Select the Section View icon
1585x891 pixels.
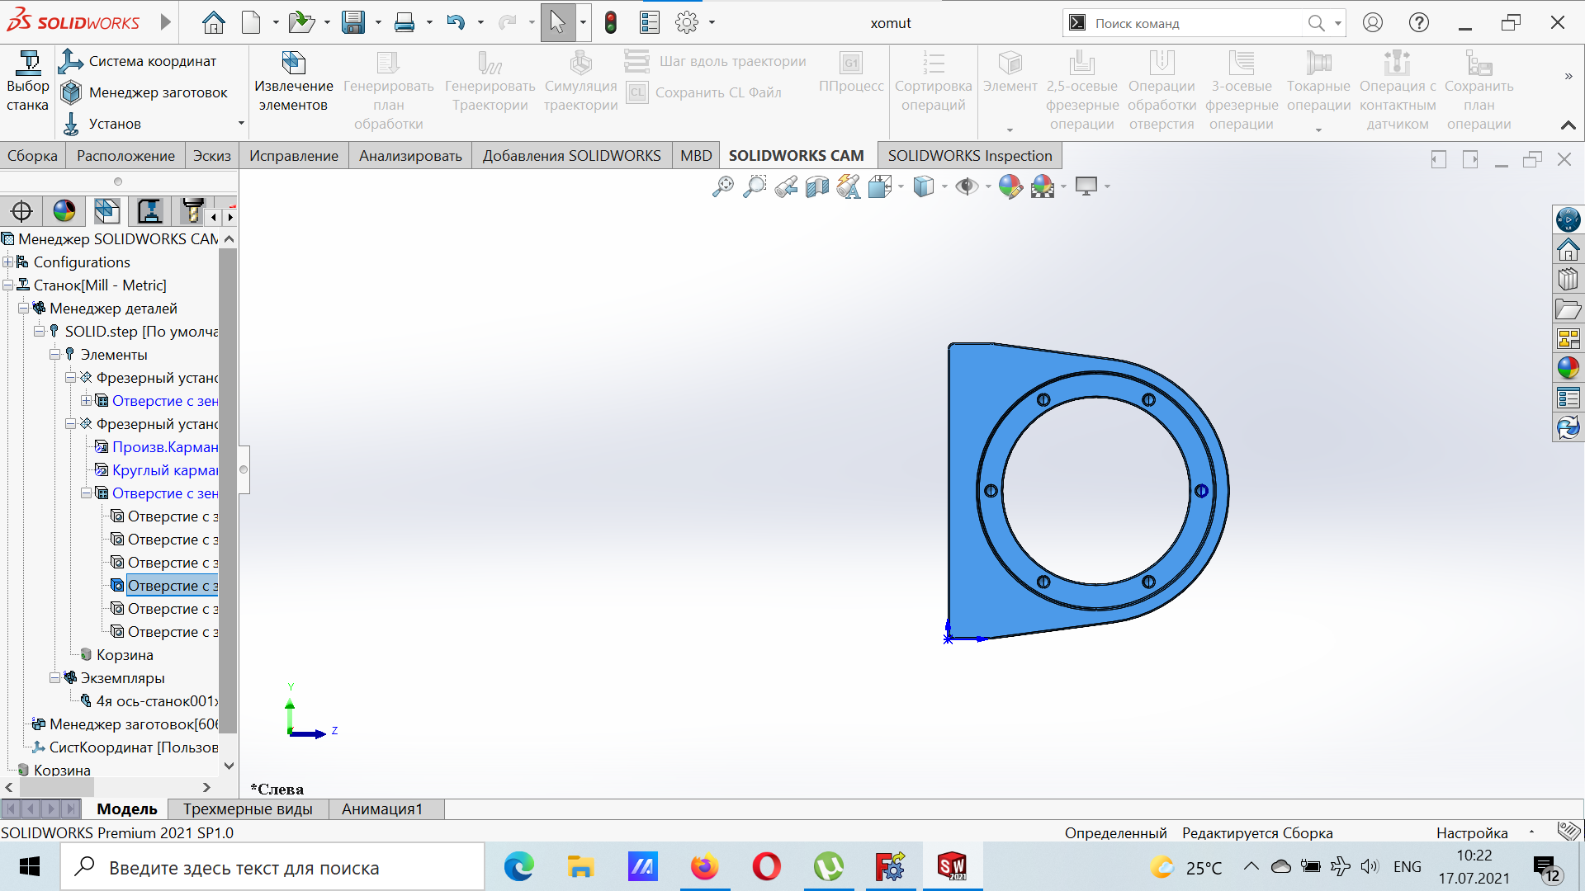[x=817, y=186]
